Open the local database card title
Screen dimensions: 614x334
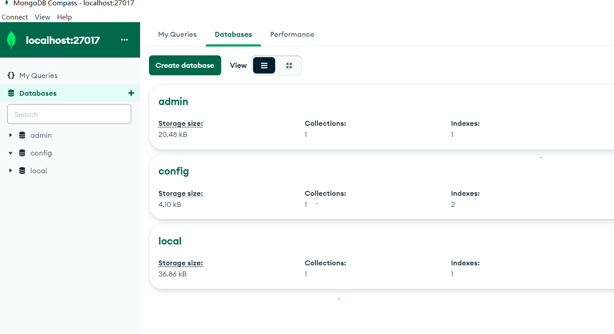click(170, 241)
